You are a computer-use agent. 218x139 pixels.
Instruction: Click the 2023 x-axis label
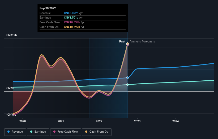[x=137, y=121]
